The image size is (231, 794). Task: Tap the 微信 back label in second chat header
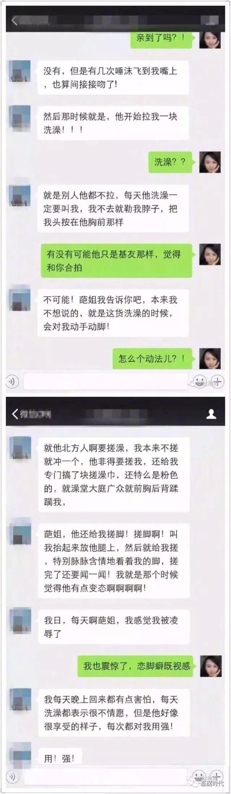click(25, 414)
